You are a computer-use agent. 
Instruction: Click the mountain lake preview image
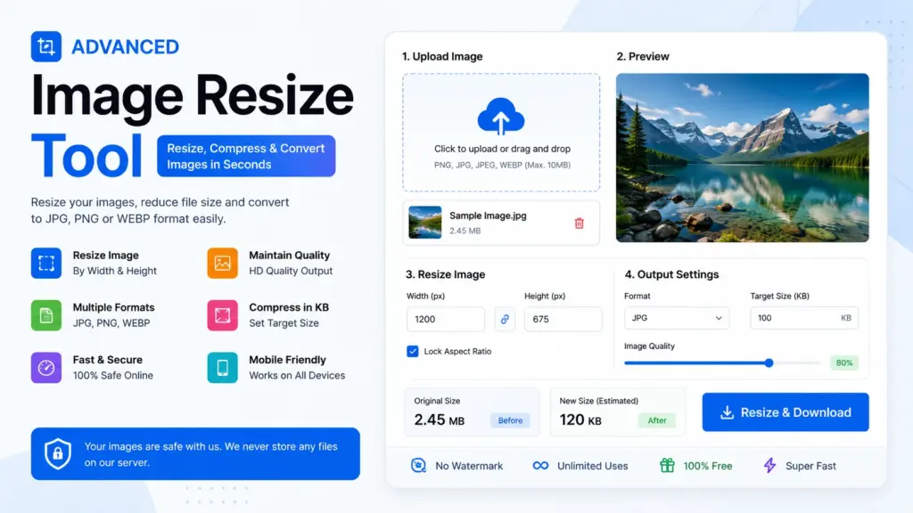click(743, 158)
